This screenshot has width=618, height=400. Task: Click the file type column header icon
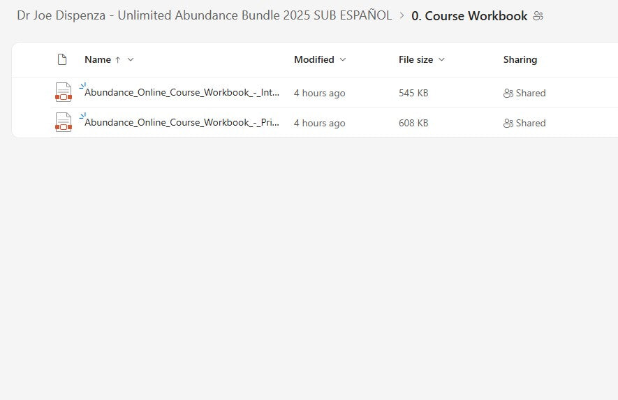point(62,59)
